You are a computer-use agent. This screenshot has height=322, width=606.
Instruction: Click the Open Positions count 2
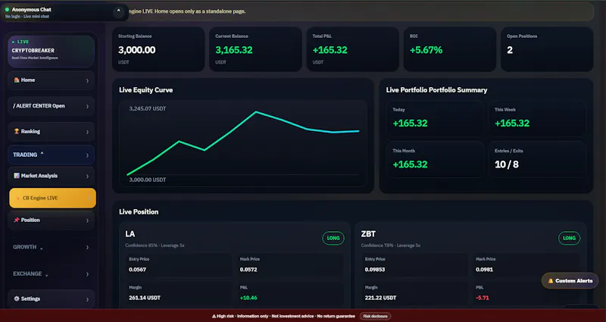(x=510, y=50)
